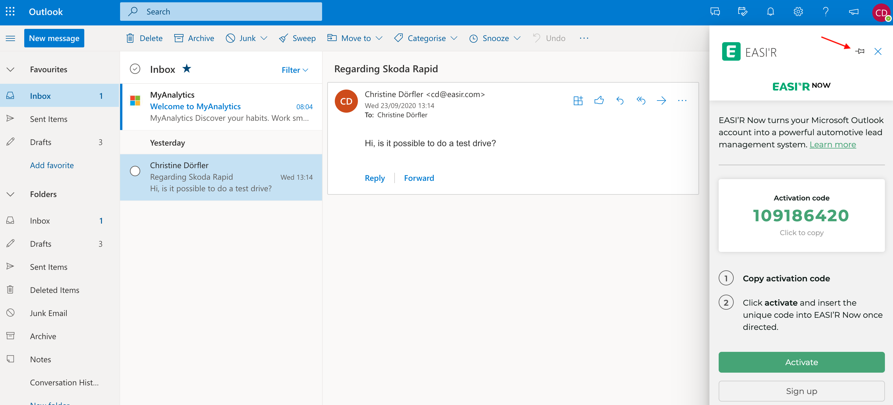Open Drafts under Folders
This screenshot has height=405, width=893.
[60, 244]
